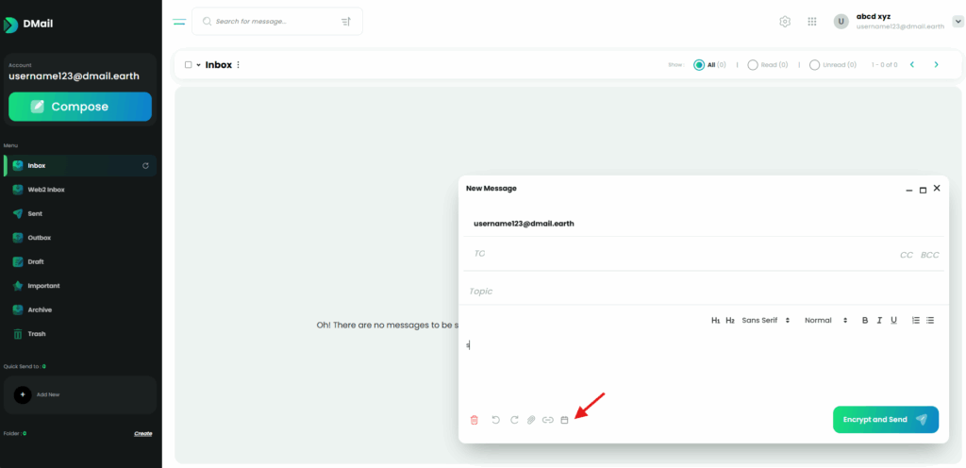Viewport: 966px width, 468px height.
Task: Open the Draft folder in the sidebar
Action: tap(36, 261)
